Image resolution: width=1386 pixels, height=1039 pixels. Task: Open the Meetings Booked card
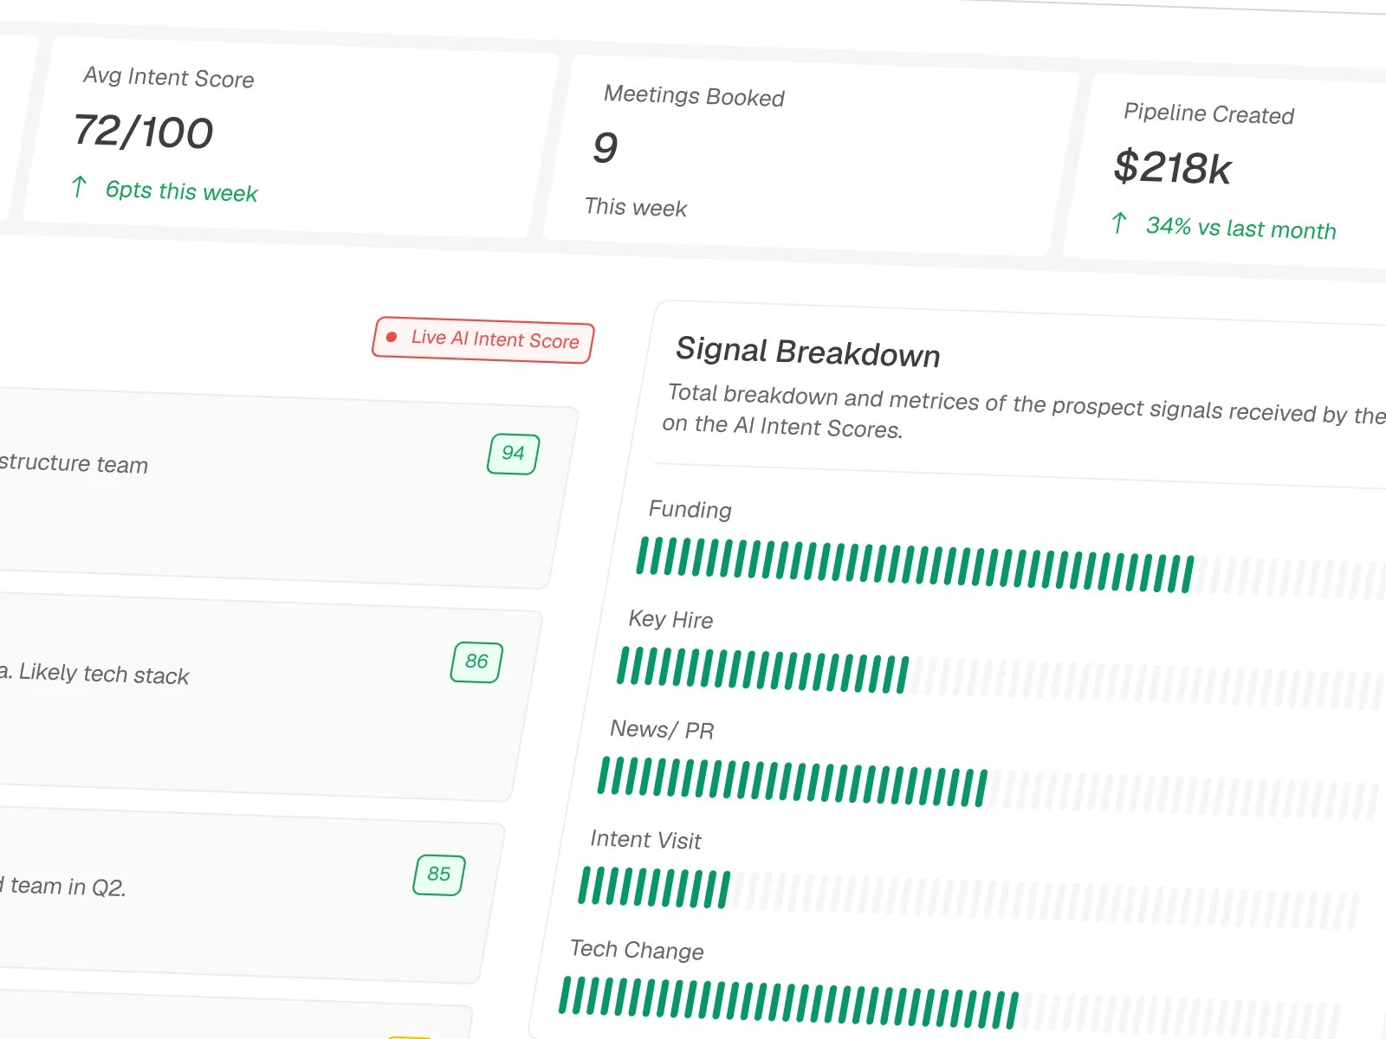(811, 158)
